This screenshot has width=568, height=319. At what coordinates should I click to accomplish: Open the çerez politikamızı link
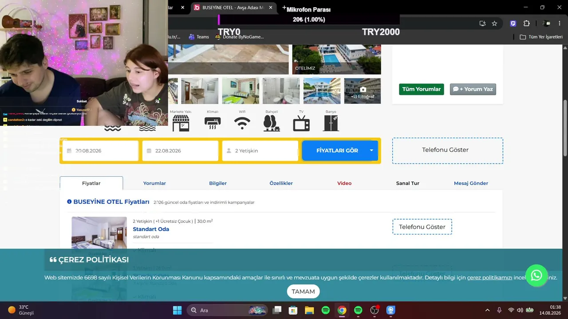(489, 278)
